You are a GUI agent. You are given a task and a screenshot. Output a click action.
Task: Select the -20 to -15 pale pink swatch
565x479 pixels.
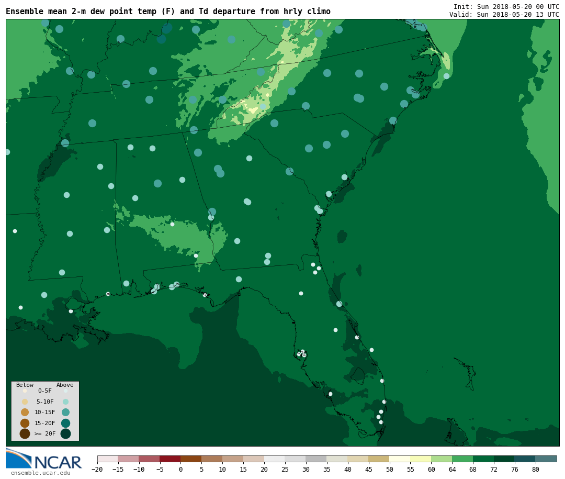click(108, 459)
